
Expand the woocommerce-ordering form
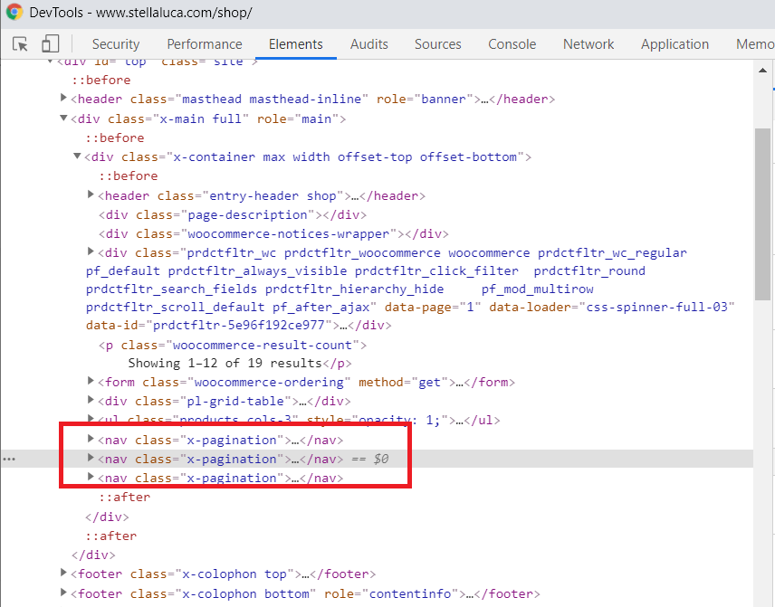pos(91,381)
